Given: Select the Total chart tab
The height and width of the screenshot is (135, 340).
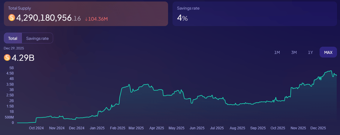Looking at the screenshot, I should point(13,38).
